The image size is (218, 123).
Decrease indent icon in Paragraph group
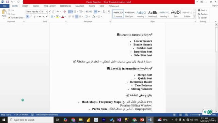click(87, 12)
